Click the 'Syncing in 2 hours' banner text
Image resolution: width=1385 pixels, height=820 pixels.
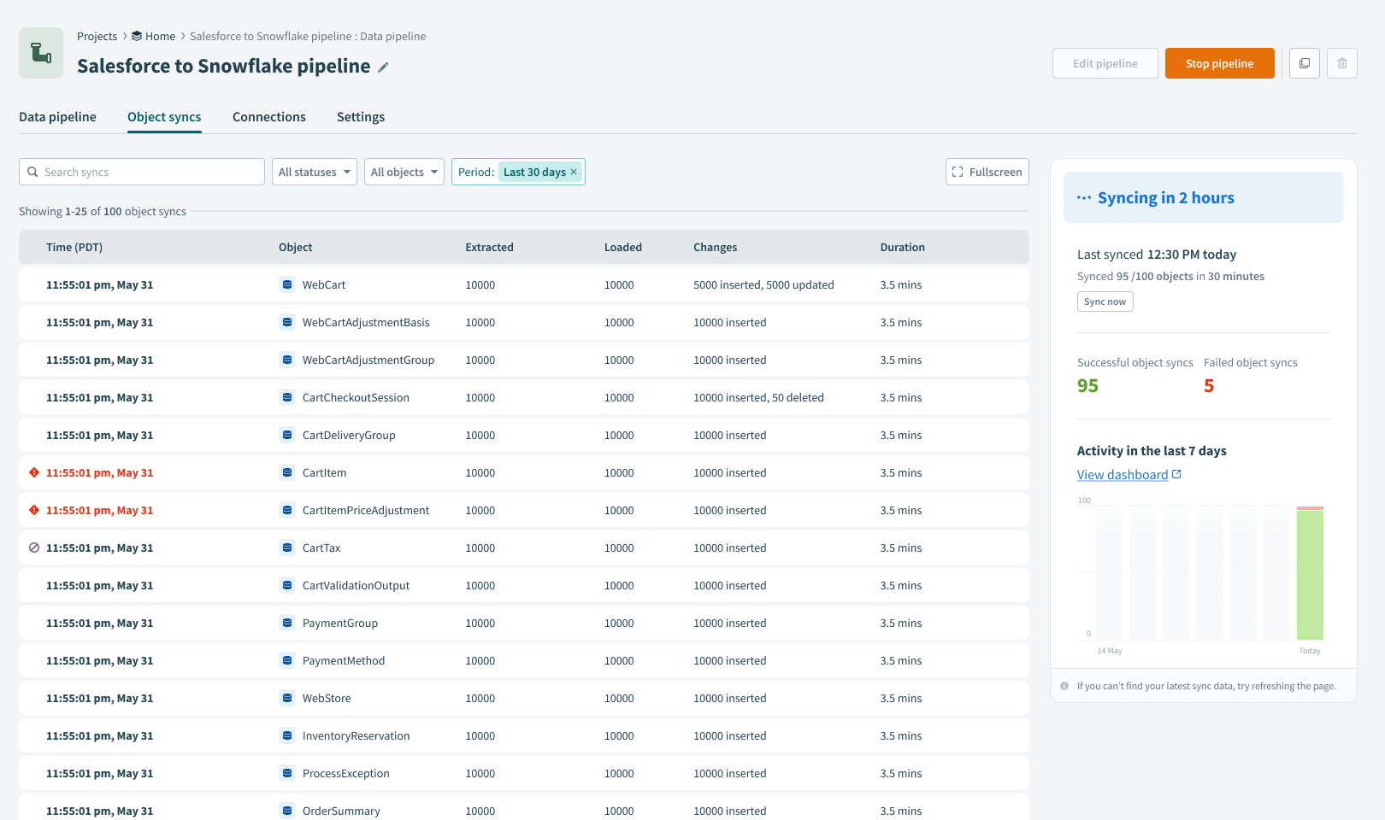coord(1166,197)
